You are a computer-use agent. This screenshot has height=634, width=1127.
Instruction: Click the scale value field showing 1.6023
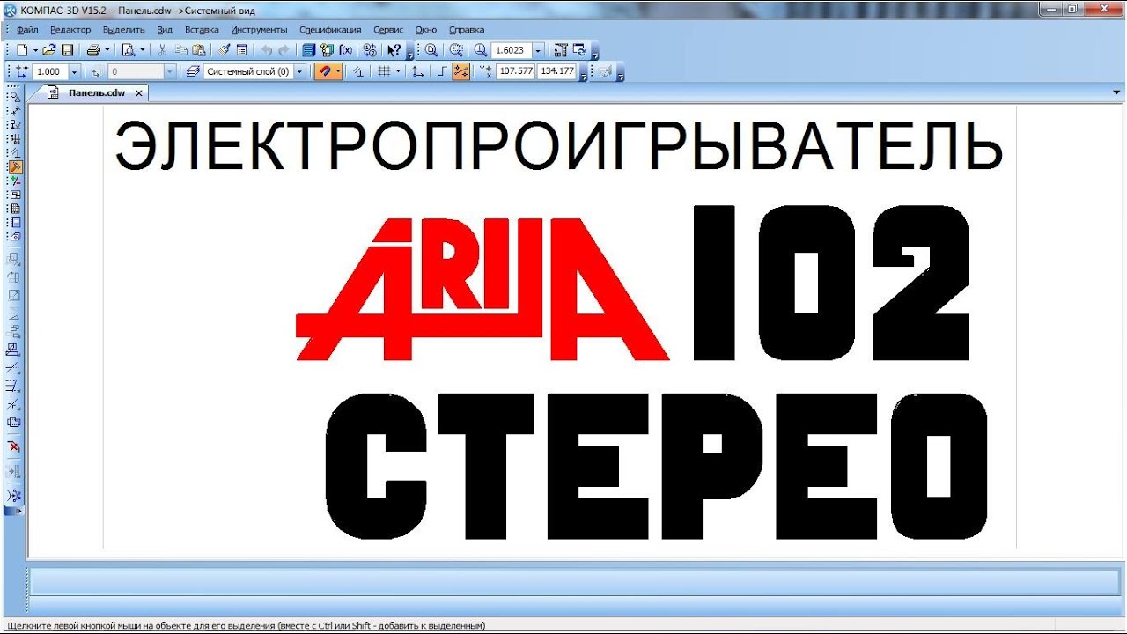point(511,50)
